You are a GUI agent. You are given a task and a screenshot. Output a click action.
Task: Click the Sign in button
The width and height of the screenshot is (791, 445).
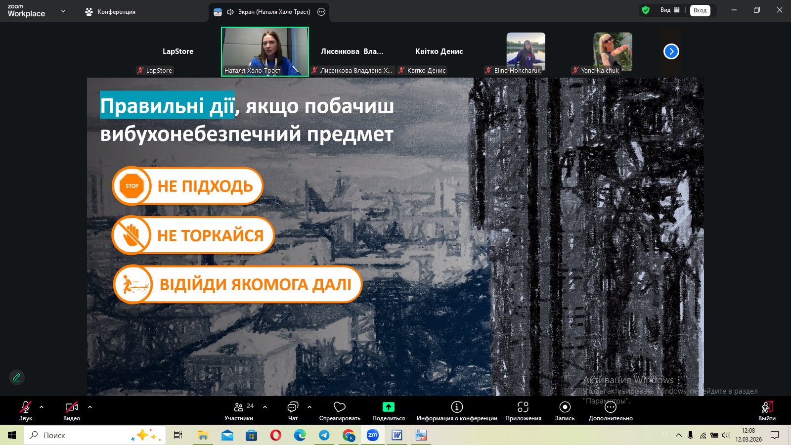click(700, 10)
